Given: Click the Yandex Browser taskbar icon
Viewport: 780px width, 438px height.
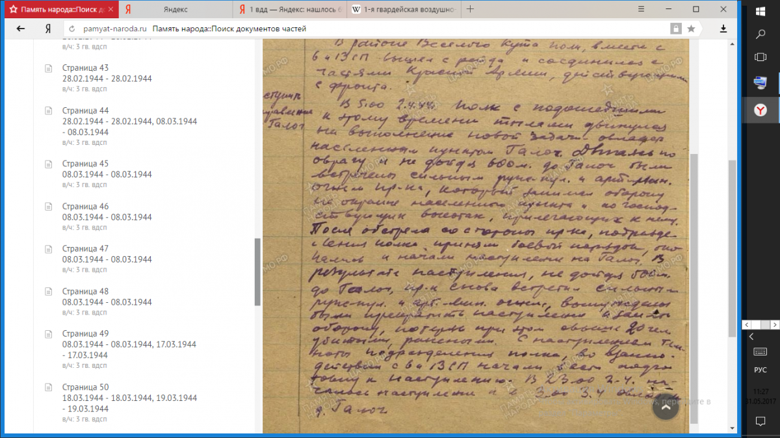Looking at the screenshot, I should (760, 110).
